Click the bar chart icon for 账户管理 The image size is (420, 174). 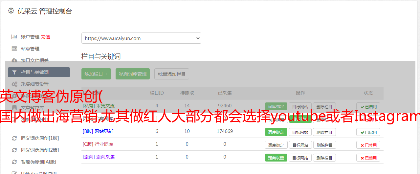(x=14, y=37)
